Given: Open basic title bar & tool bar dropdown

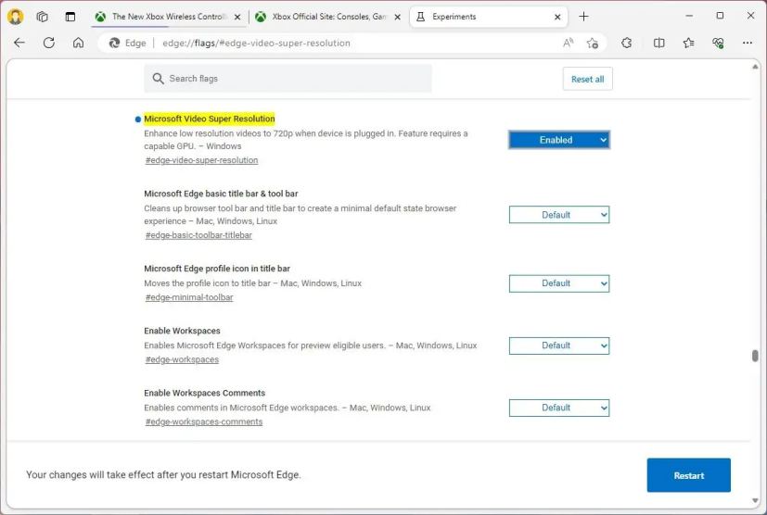Looking at the screenshot, I should point(559,215).
